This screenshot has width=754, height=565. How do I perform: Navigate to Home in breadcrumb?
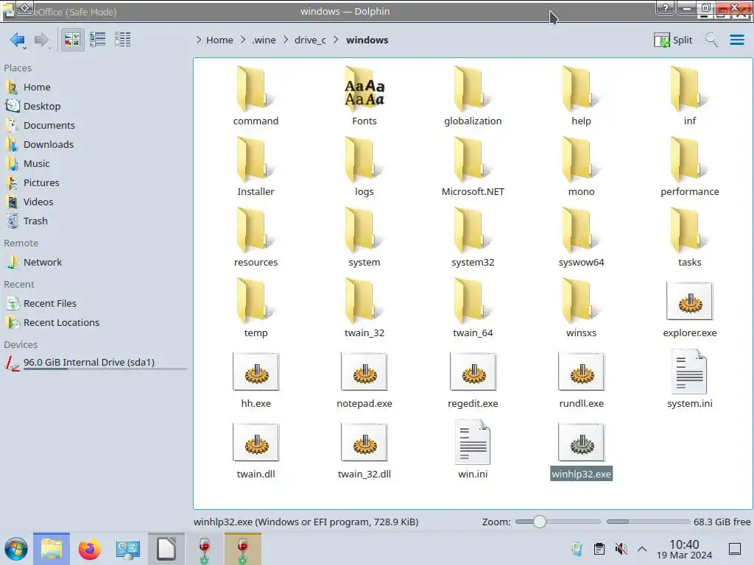click(219, 40)
